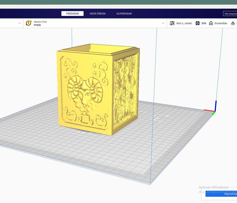This screenshot has width=237, height=203.
Task: Expand the material selector chevron
Action: [x=163, y=23]
